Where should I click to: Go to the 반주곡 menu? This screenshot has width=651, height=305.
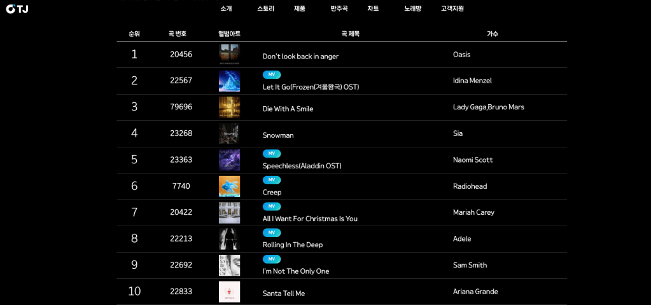pos(339,9)
